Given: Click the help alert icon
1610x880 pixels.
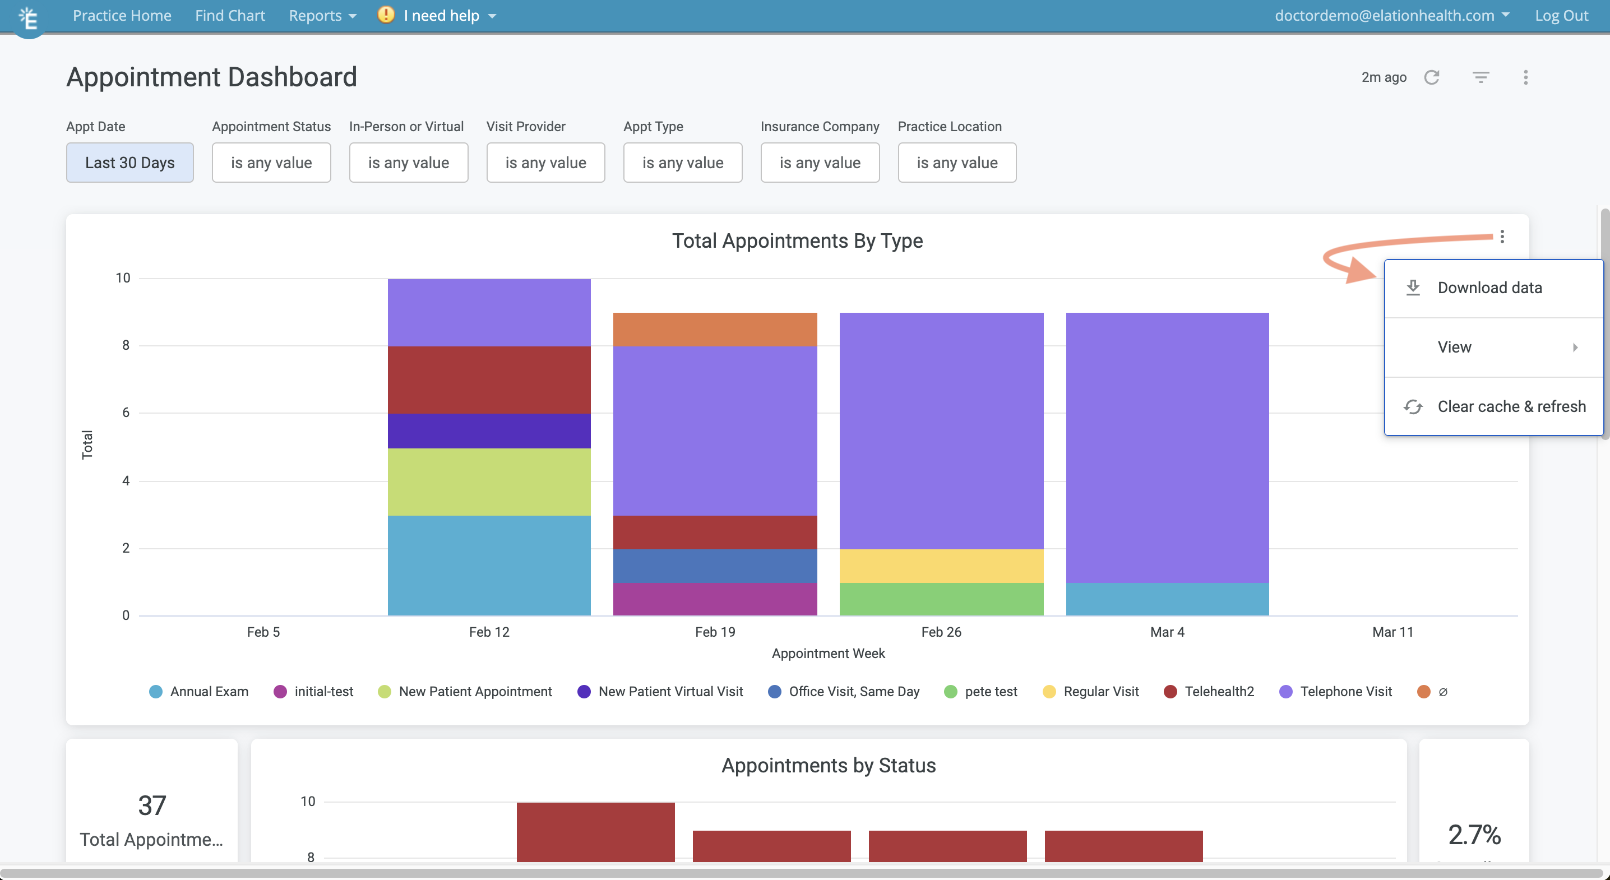Looking at the screenshot, I should 386,15.
